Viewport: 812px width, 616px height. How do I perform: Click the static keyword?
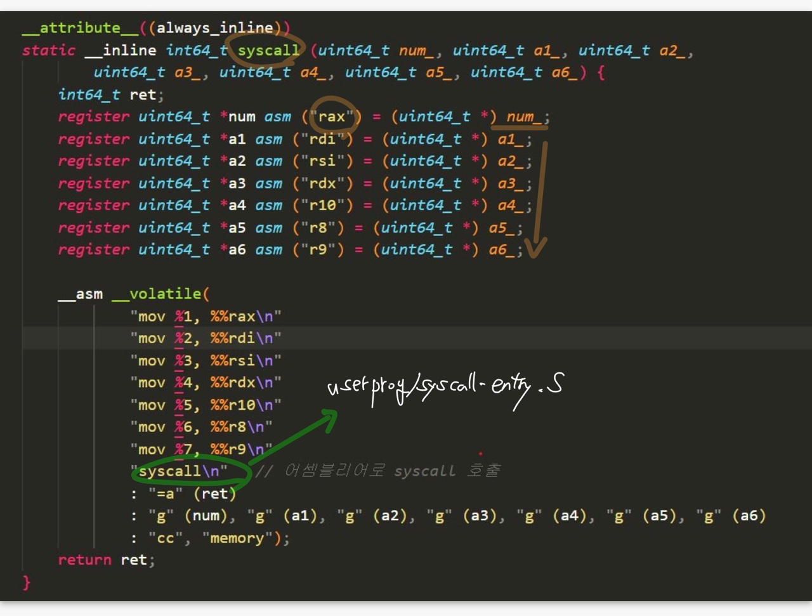48,50
